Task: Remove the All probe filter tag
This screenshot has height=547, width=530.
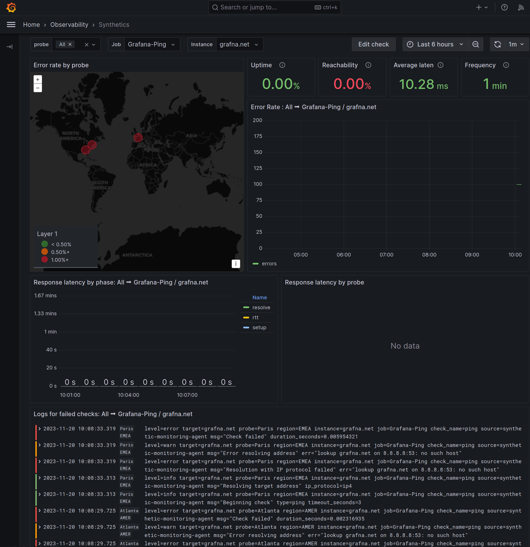Action: 70,44
